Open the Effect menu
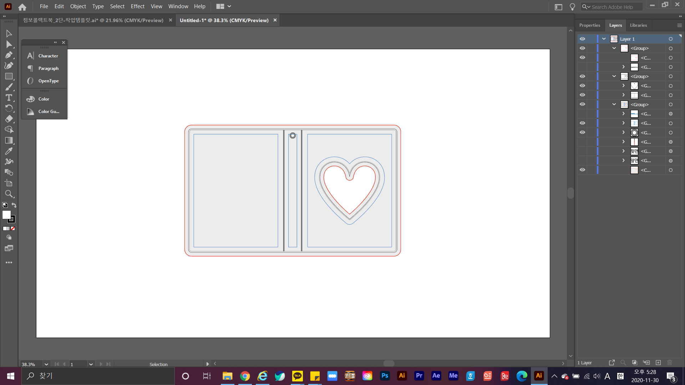 point(137,6)
